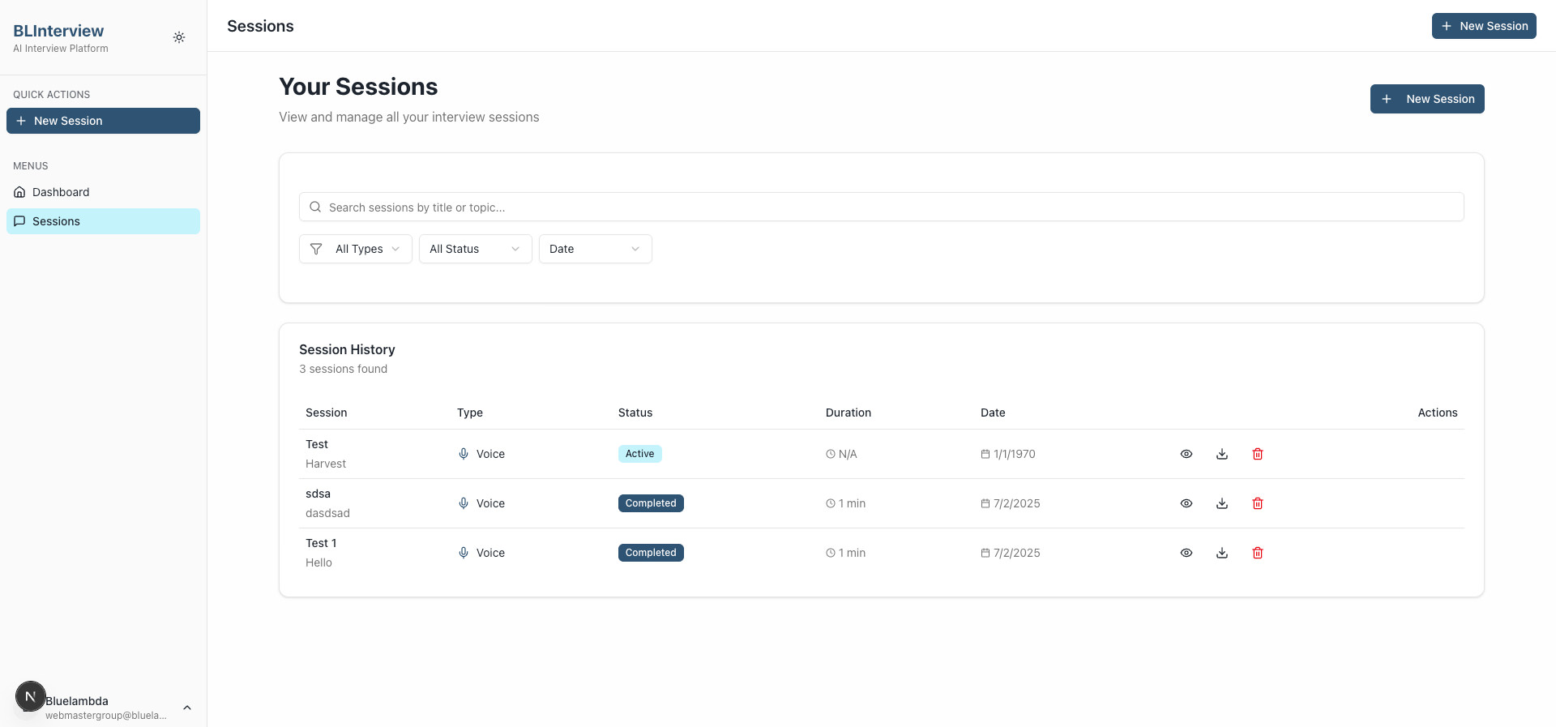Screen dimensions: 1556x727
Task: Download the Test 1 session
Action: coord(1222,553)
